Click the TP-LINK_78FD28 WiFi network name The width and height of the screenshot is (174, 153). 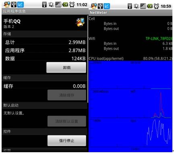point(159,38)
